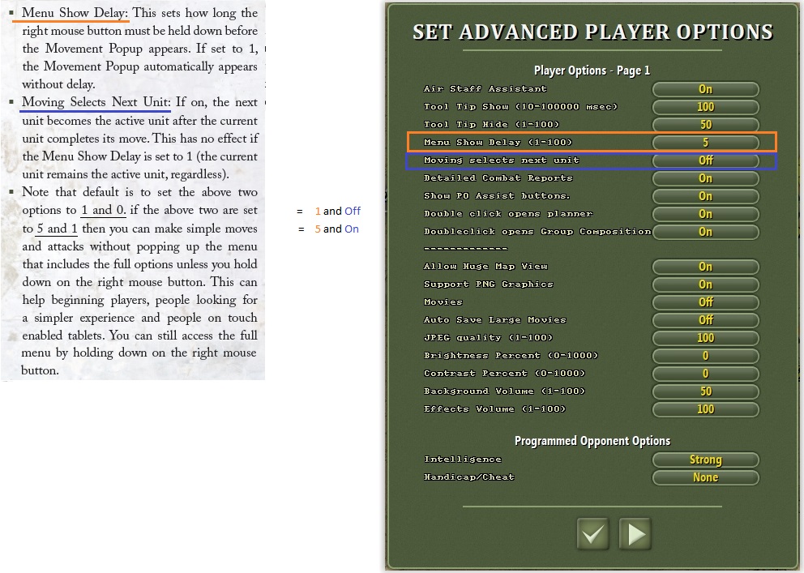Click the Movies label
The width and height of the screenshot is (804, 573).
443,301
